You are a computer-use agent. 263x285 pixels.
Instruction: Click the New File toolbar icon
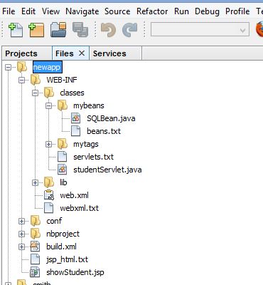(x=16, y=30)
